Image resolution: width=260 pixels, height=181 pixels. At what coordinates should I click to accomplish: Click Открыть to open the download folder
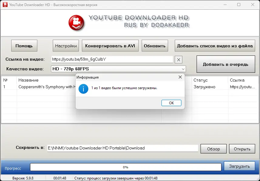[x=242, y=149]
